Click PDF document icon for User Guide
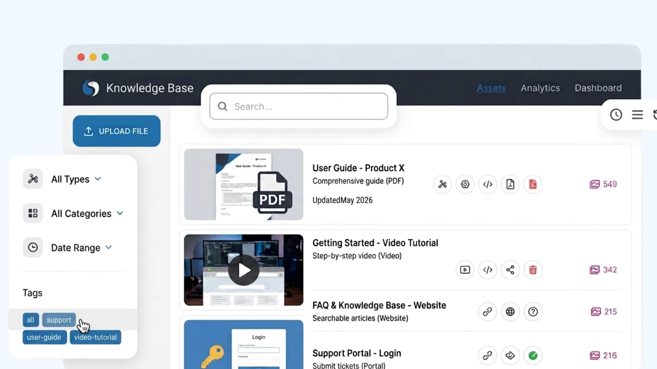This screenshot has height=369, width=657. [510, 184]
